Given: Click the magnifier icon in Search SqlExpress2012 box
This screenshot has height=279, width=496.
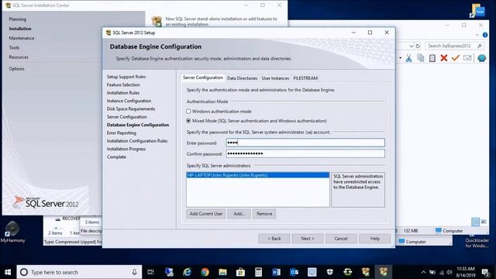Looking at the screenshot, I should click(x=480, y=46).
